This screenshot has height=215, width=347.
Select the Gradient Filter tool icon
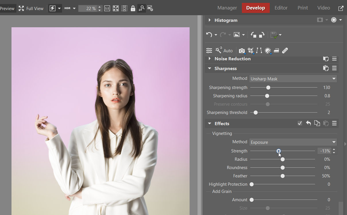coord(276,51)
